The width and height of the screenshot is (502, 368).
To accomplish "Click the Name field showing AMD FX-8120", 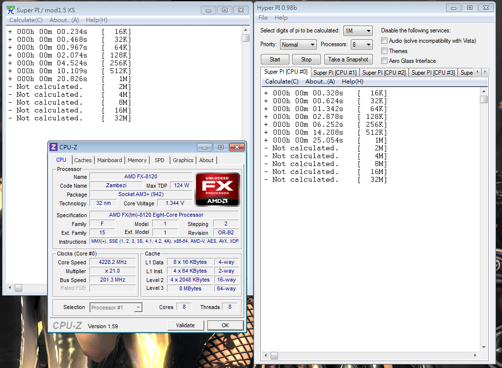I will click(141, 176).
